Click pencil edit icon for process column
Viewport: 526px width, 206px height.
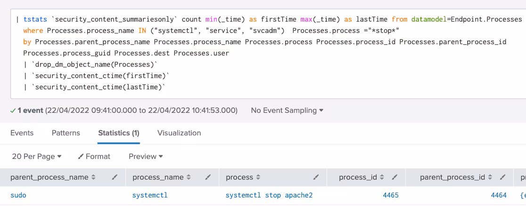(316, 177)
